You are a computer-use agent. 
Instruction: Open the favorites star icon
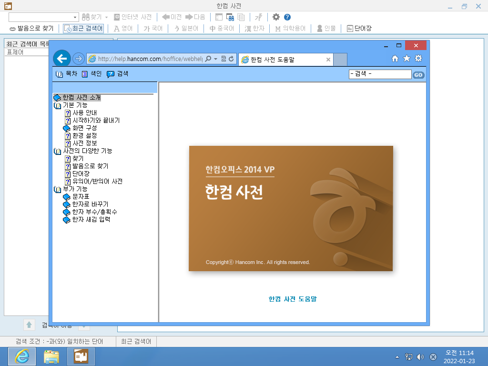(x=407, y=59)
